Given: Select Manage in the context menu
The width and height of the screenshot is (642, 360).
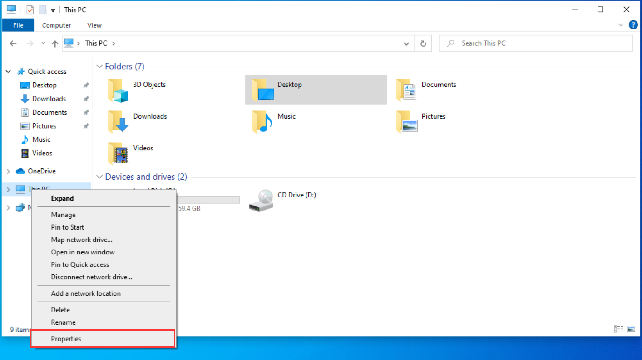Looking at the screenshot, I should click(63, 215).
